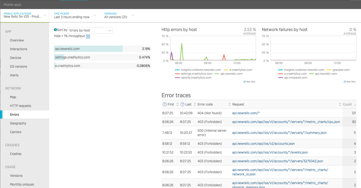
Task: Open the Crashes page in the sidebar
Action: tap(16, 154)
